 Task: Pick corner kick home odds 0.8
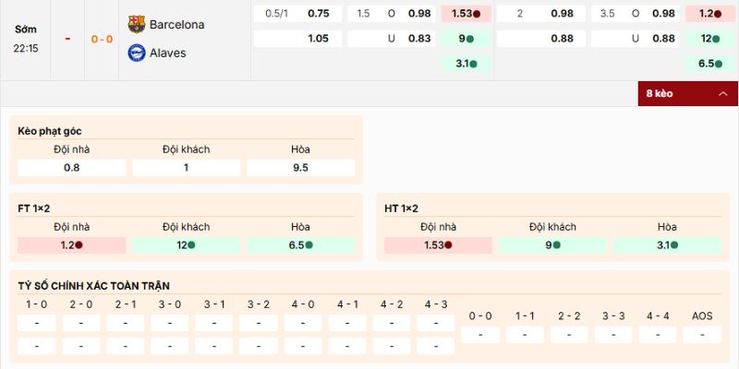(72, 168)
